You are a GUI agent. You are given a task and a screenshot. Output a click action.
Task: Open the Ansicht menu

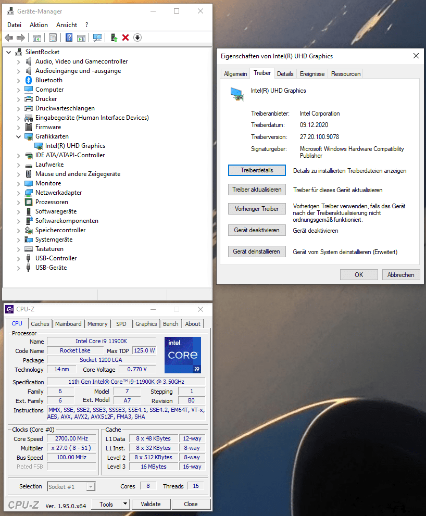[67, 25]
